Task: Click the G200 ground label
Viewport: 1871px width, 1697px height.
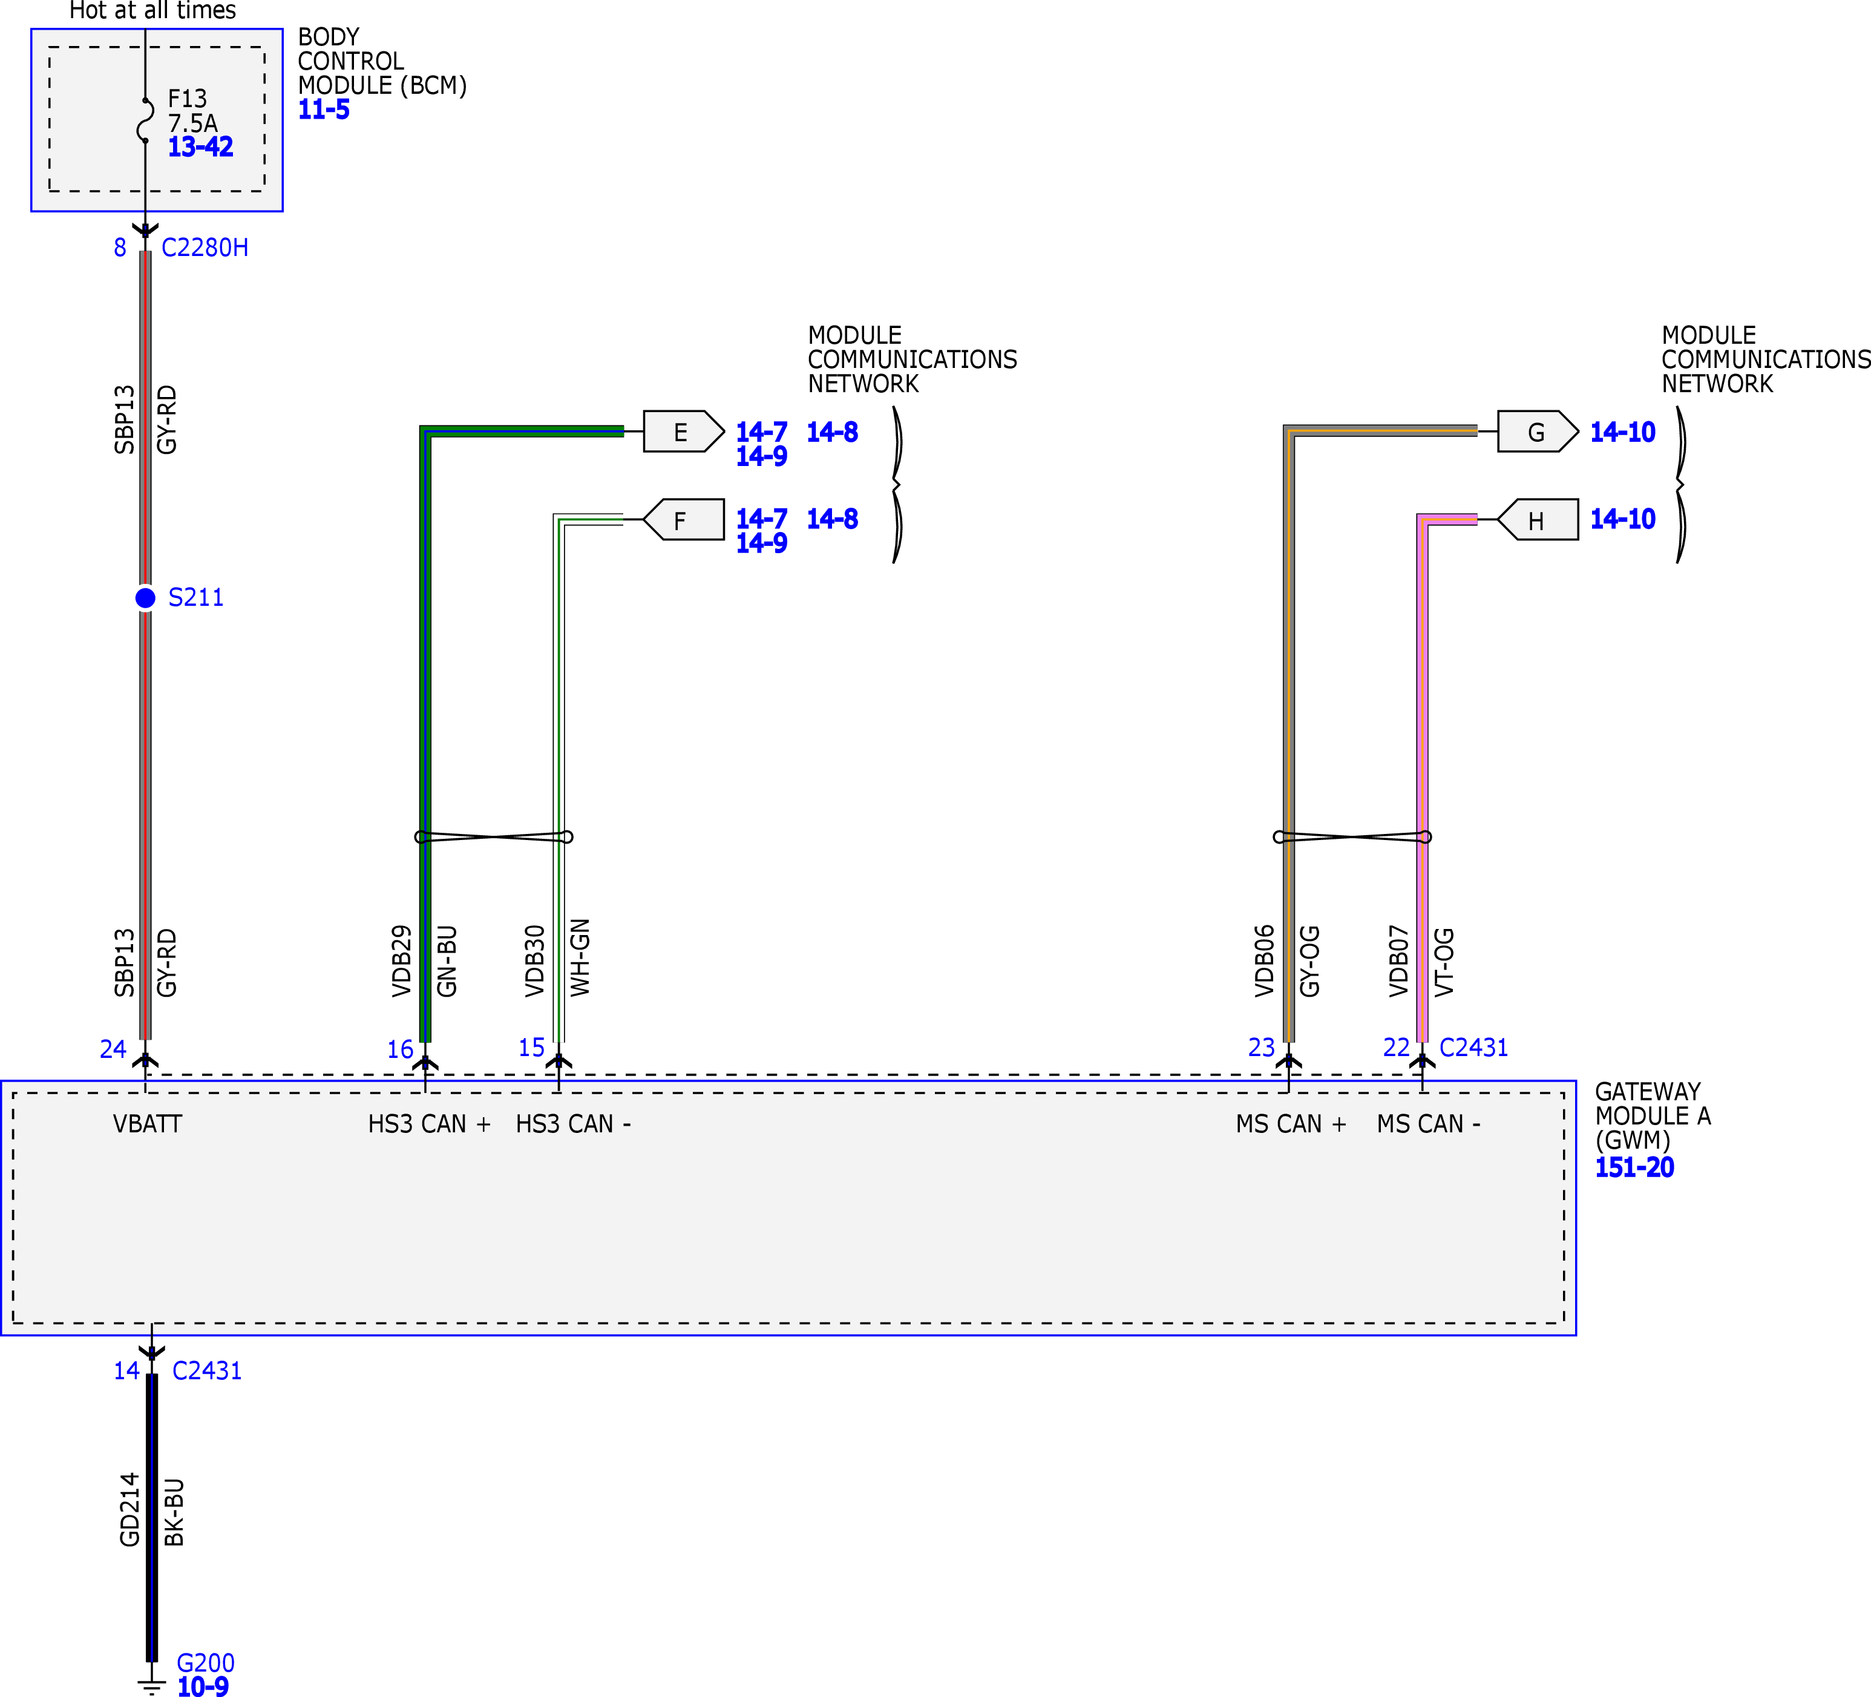Action: click(205, 1662)
